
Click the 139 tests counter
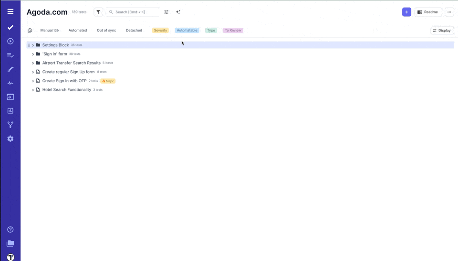click(x=79, y=12)
